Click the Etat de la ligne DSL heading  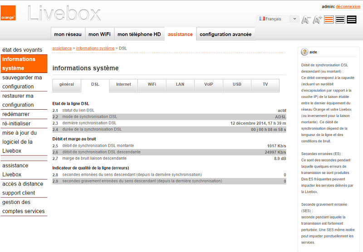coord(71,104)
